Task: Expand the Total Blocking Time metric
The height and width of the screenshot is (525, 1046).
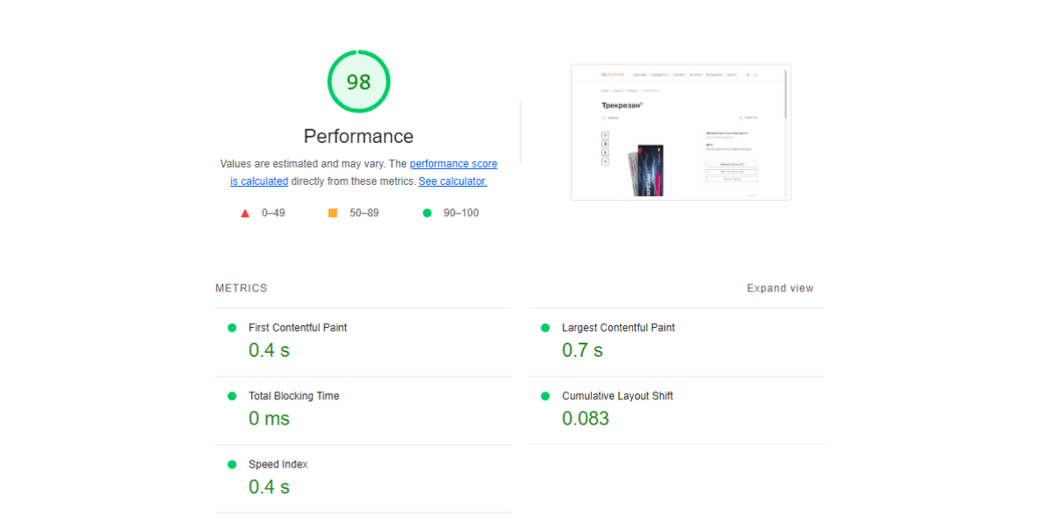Action: point(363,411)
